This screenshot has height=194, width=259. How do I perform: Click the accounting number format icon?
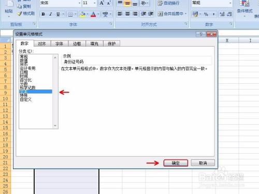(x=195, y=14)
